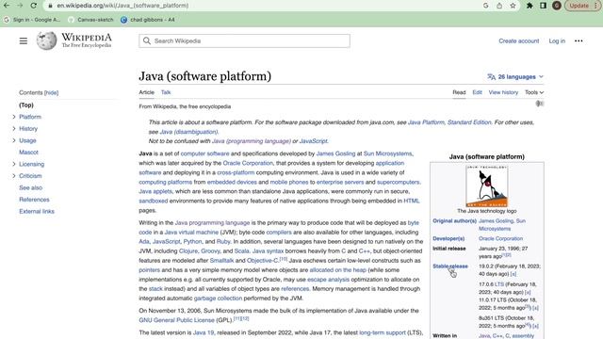The height and width of the screenshot is (339, 603).
Task: Click the Log in link
Action: click(557, 40)
